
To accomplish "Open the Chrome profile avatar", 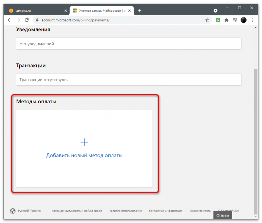I will [243, 20].
